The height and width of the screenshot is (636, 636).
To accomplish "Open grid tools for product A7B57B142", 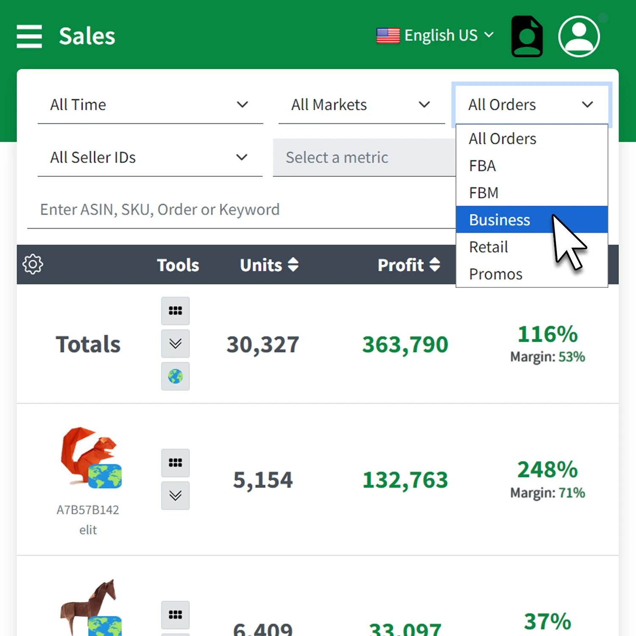I will pos(176,463).
